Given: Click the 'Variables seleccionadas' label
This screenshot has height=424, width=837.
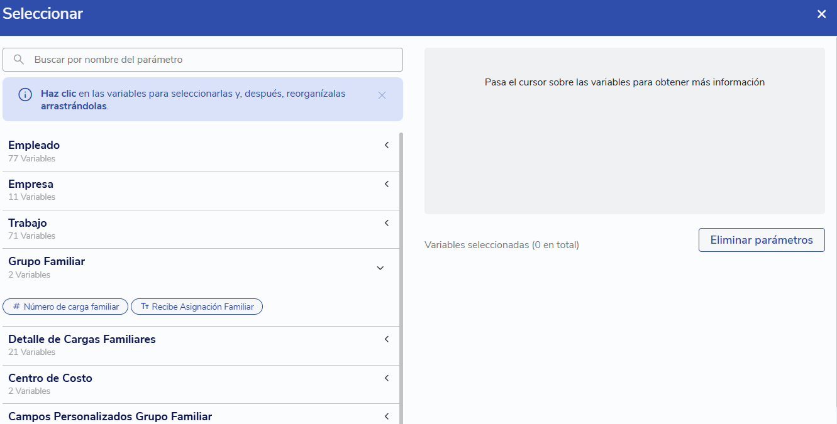Looking at the screenshot, I should (x=501, y=245).
